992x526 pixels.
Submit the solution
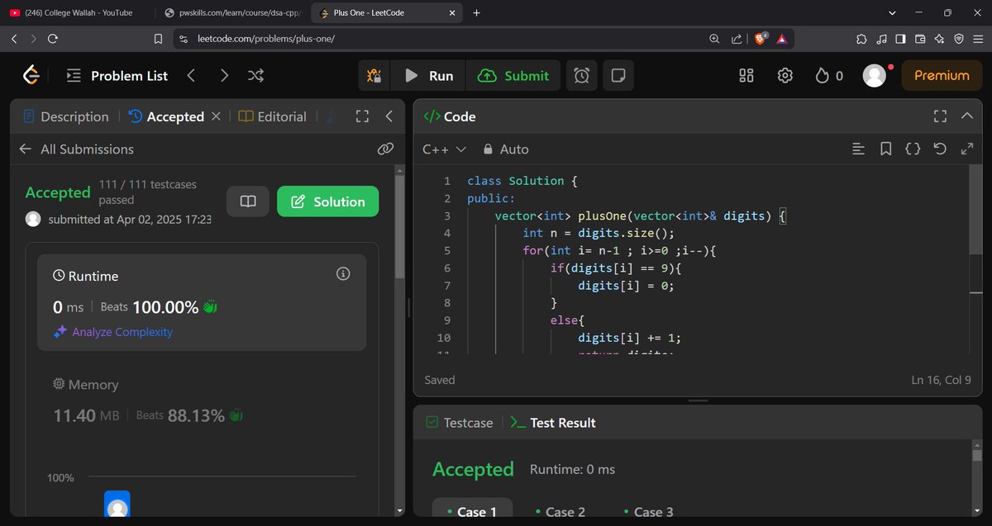point(513,76)
